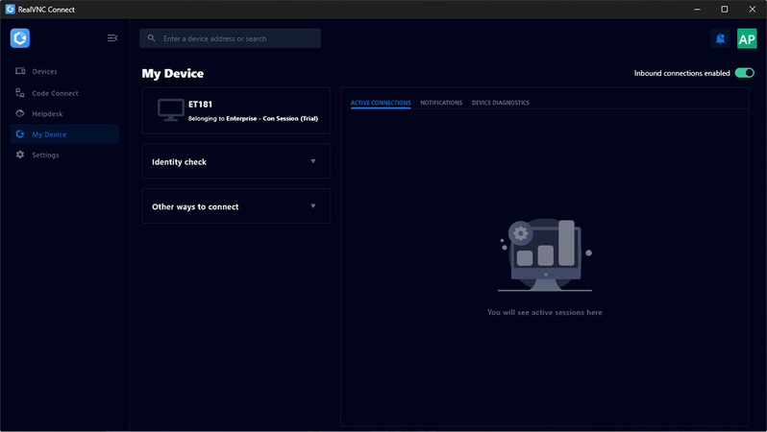The image size is (767, 432).
Task: Click the Helpdesk sidebar icon
Action: point(20,113)
